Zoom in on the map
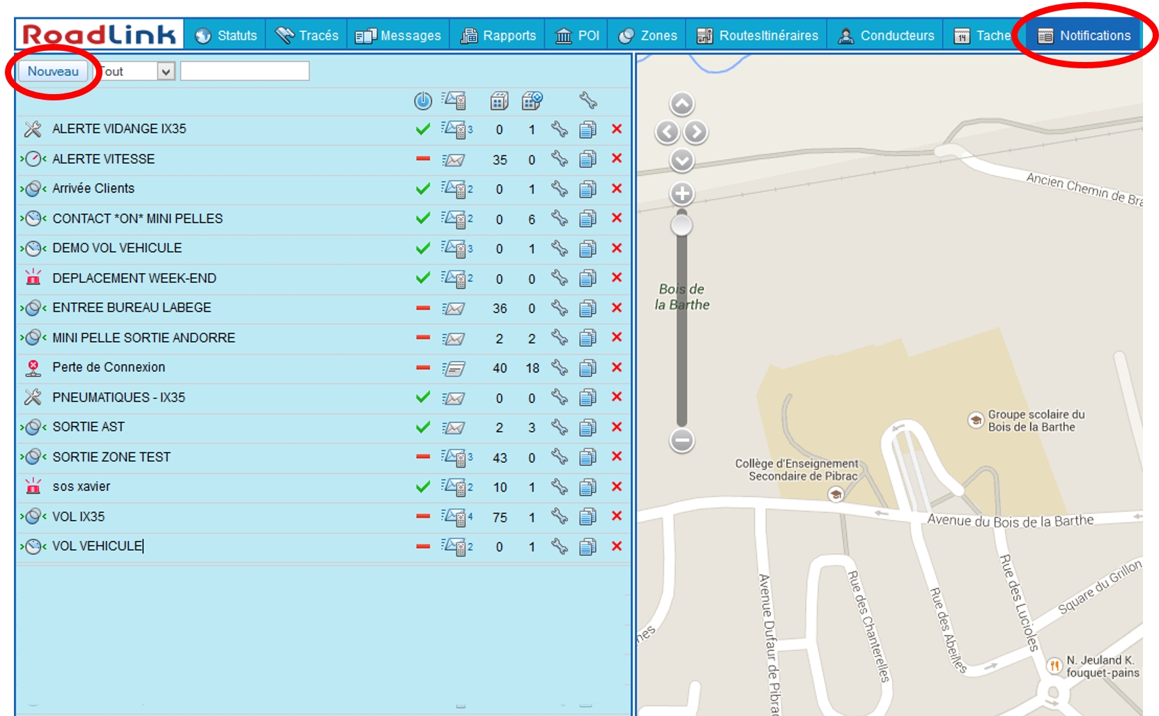 tap(682, 193)
